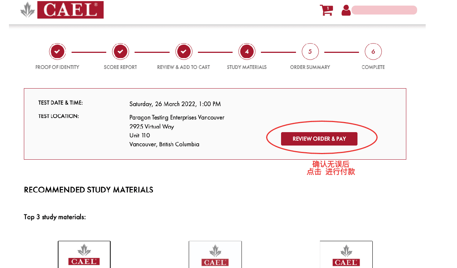Click the second CAEL study material thumbnail
The height and width of the screenshot is (268, 457).
pyautogui.click(x=215, y=254)
